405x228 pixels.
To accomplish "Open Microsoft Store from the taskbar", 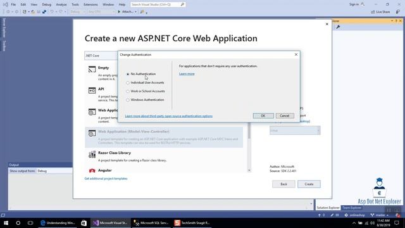I will click(84, 223).
